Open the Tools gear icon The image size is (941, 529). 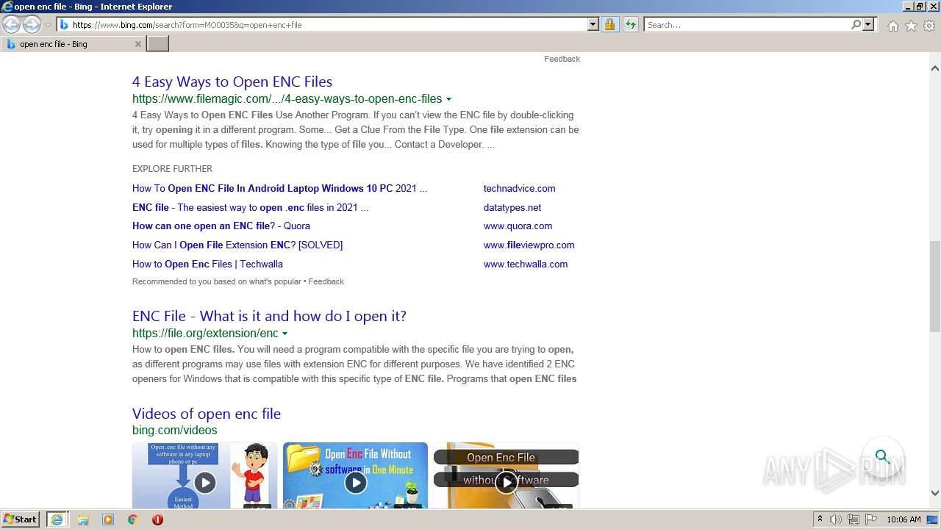pos(929,26)
